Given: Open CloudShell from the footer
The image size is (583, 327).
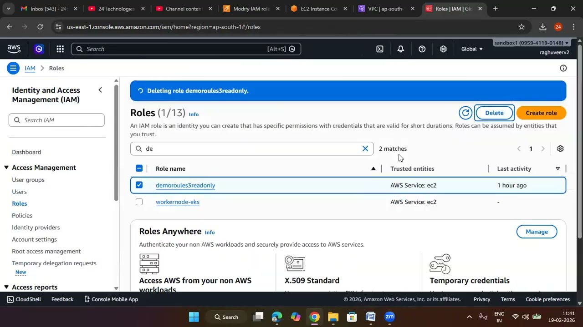Looking at the screenshot, I should [x=24, y=299].
